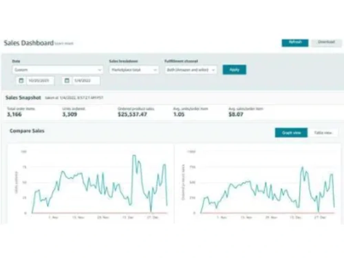The image size is (344, 258).
Task: Click the Sales Snapshot heading
Action: [x=23, y=98]
